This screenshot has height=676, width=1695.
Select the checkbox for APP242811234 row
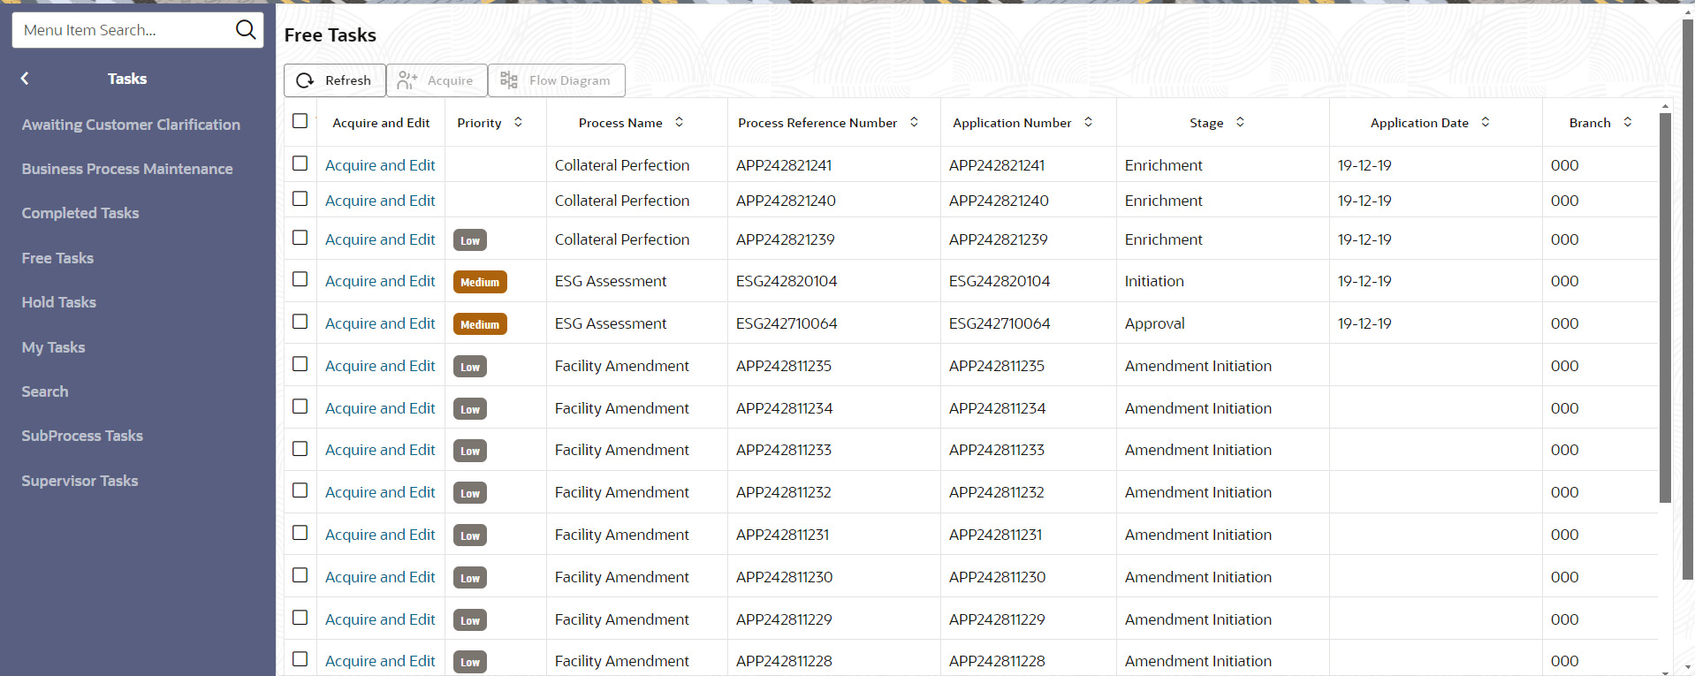point(300,406)
